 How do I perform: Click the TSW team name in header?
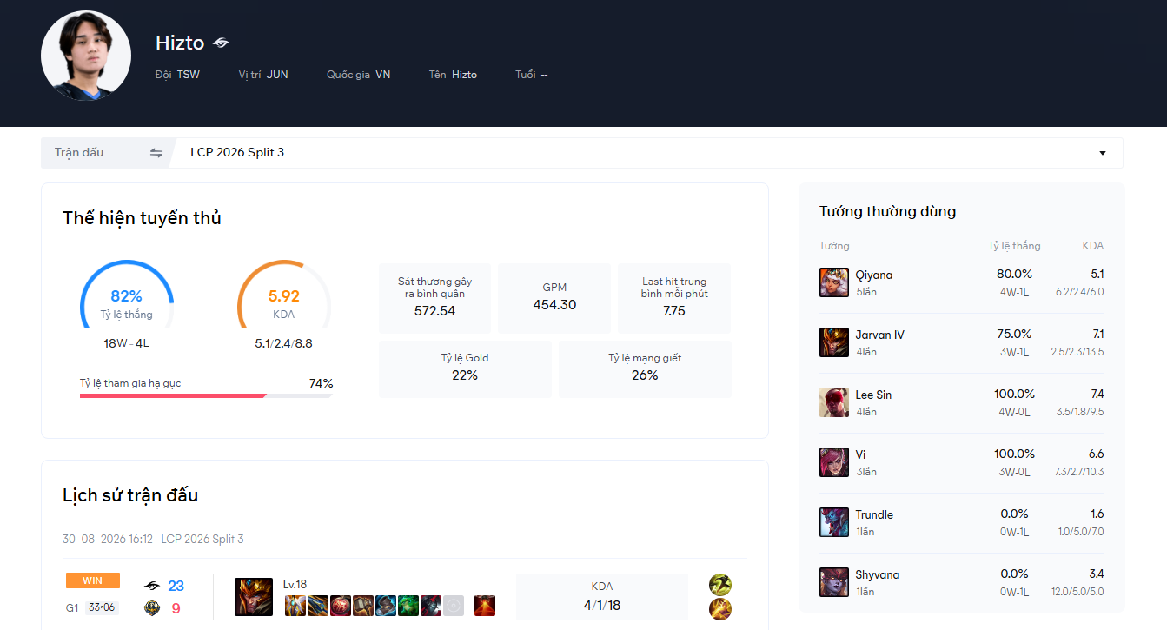pyautogui.click(x=189, y=75)
